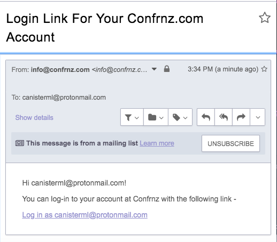This screenshot has height=242, width=277.
Task: Open the move to folder dropdown
Action: pyautogui.click(x=156, y=117)
